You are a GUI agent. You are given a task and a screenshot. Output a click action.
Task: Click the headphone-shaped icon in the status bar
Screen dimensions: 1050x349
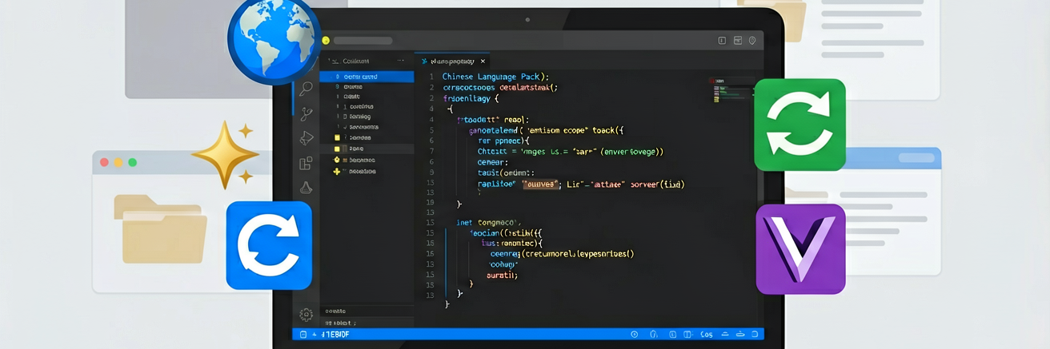pyautogui.click(x=654, y=335)
